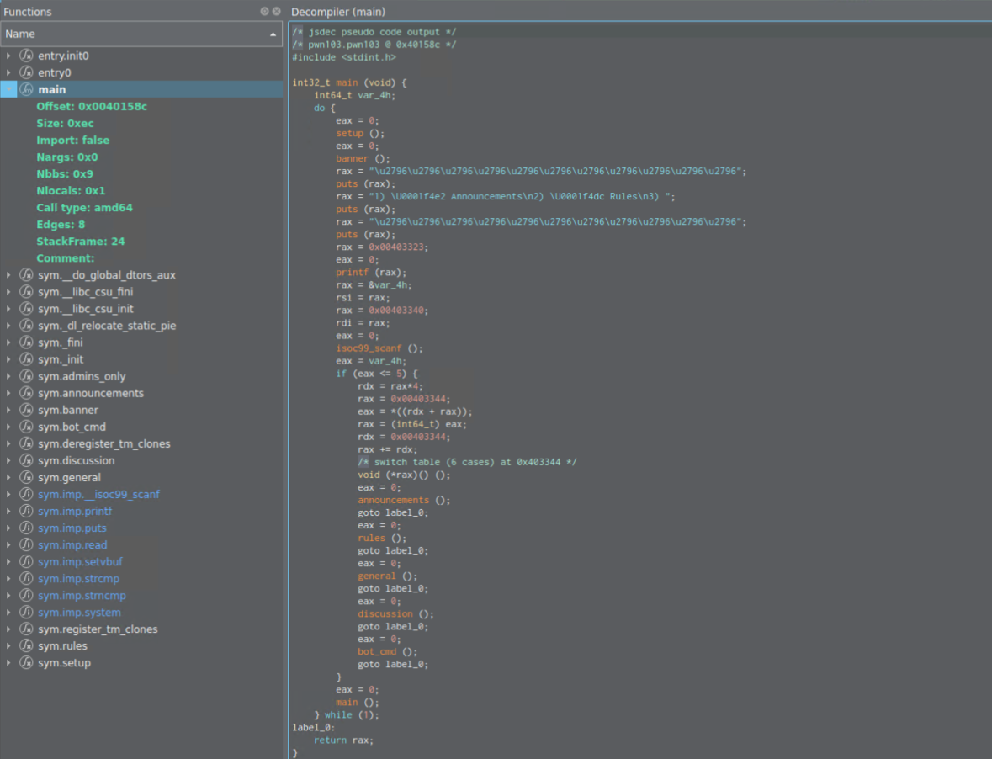Click the import icon beside sym.imp.system

pyautogui.click(x=26, y=613)
